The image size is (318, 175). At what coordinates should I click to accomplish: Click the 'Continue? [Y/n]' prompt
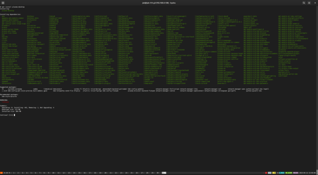click(7, 115)
